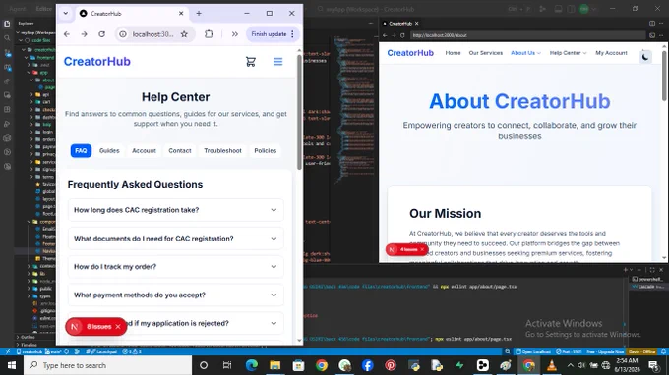Click the Windows Start button
Screen dimensions: 669x375
point(12,365)
